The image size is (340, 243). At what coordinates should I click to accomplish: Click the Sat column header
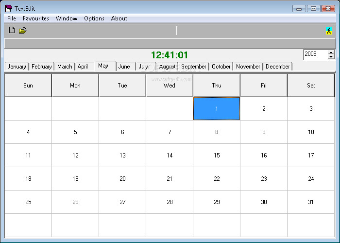tap(311, 85)
